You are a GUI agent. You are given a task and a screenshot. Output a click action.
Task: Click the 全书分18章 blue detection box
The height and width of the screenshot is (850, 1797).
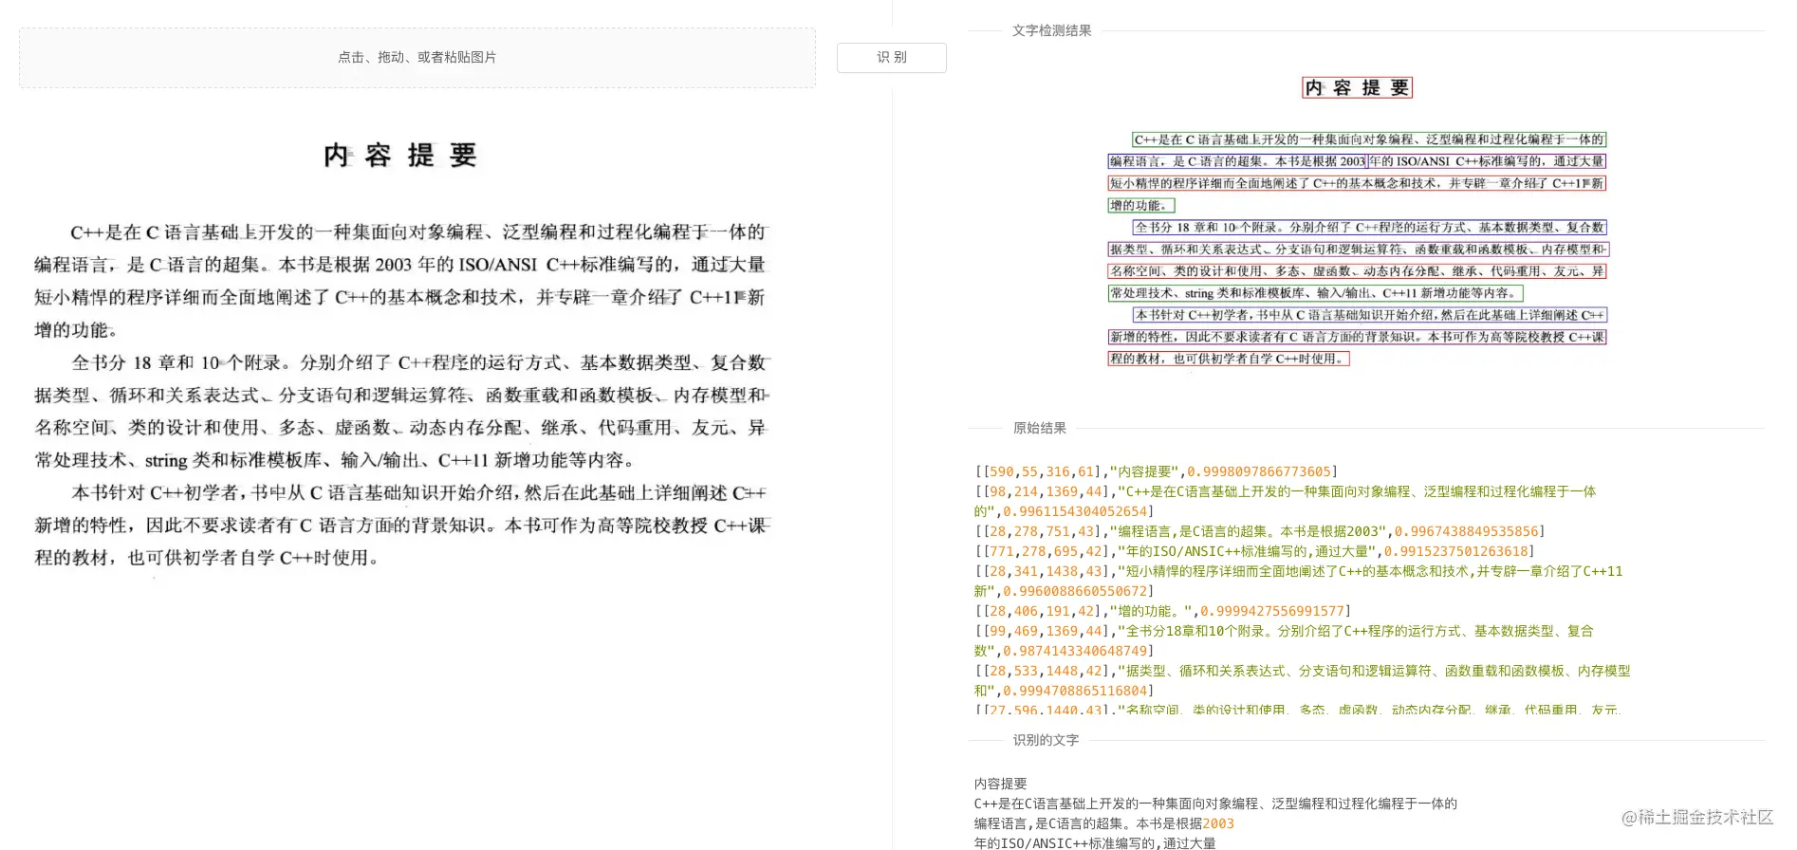(x=1369, y=227)
